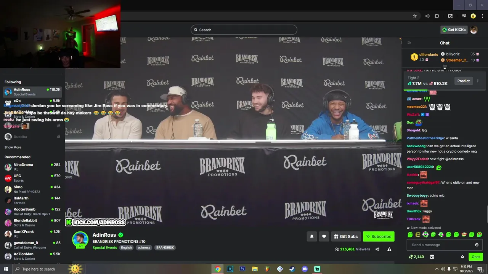
Task: Select the BRANDRISK tag
Action: [x=165, y=247]
